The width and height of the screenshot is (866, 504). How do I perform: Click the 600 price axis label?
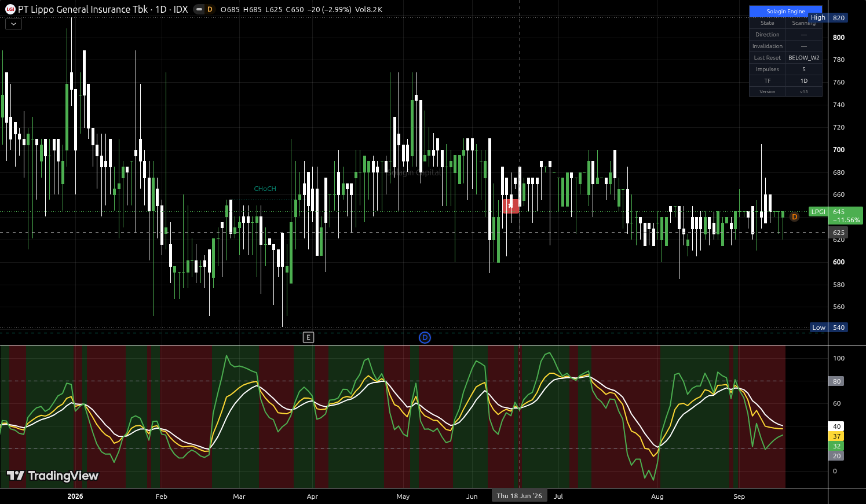[x=839, y=262]
